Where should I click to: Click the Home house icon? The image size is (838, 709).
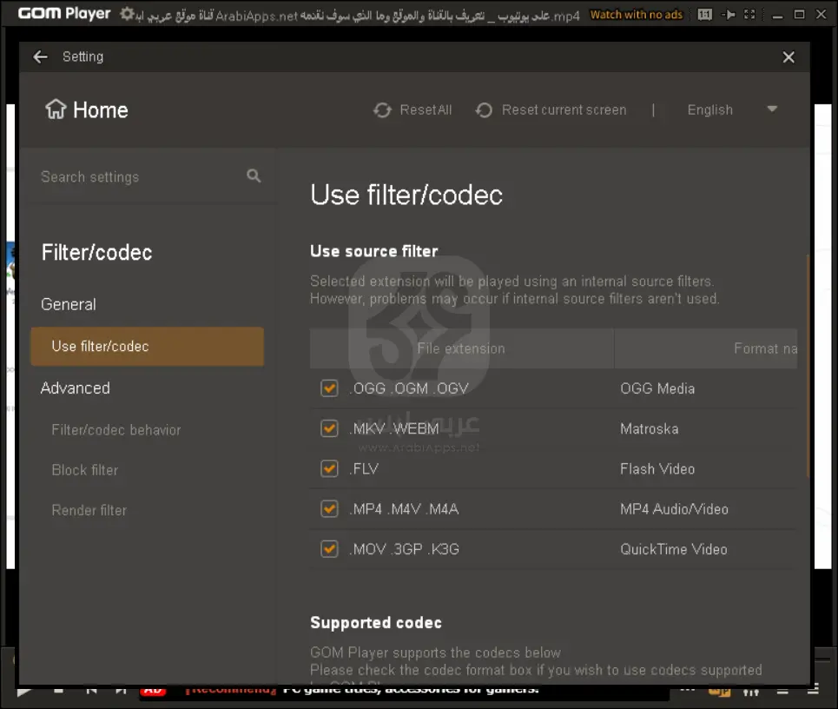pyautogui.click(x=56, y=109)
